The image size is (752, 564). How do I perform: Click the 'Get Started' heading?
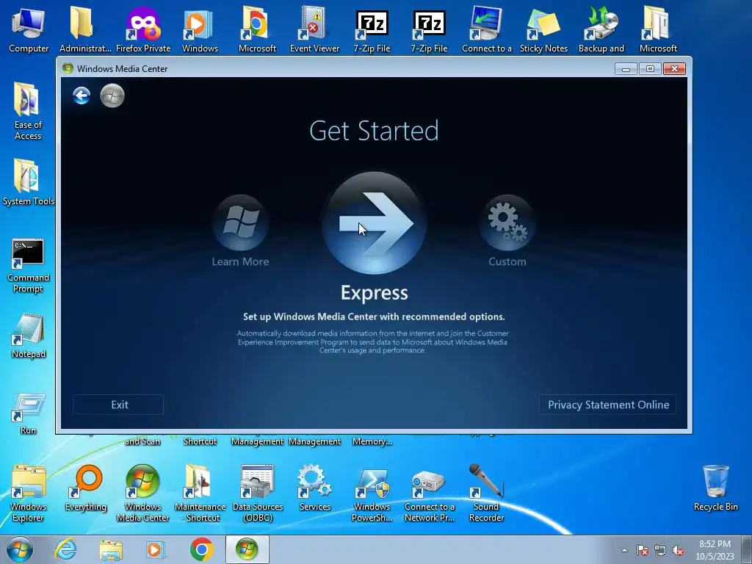point(374,131)
